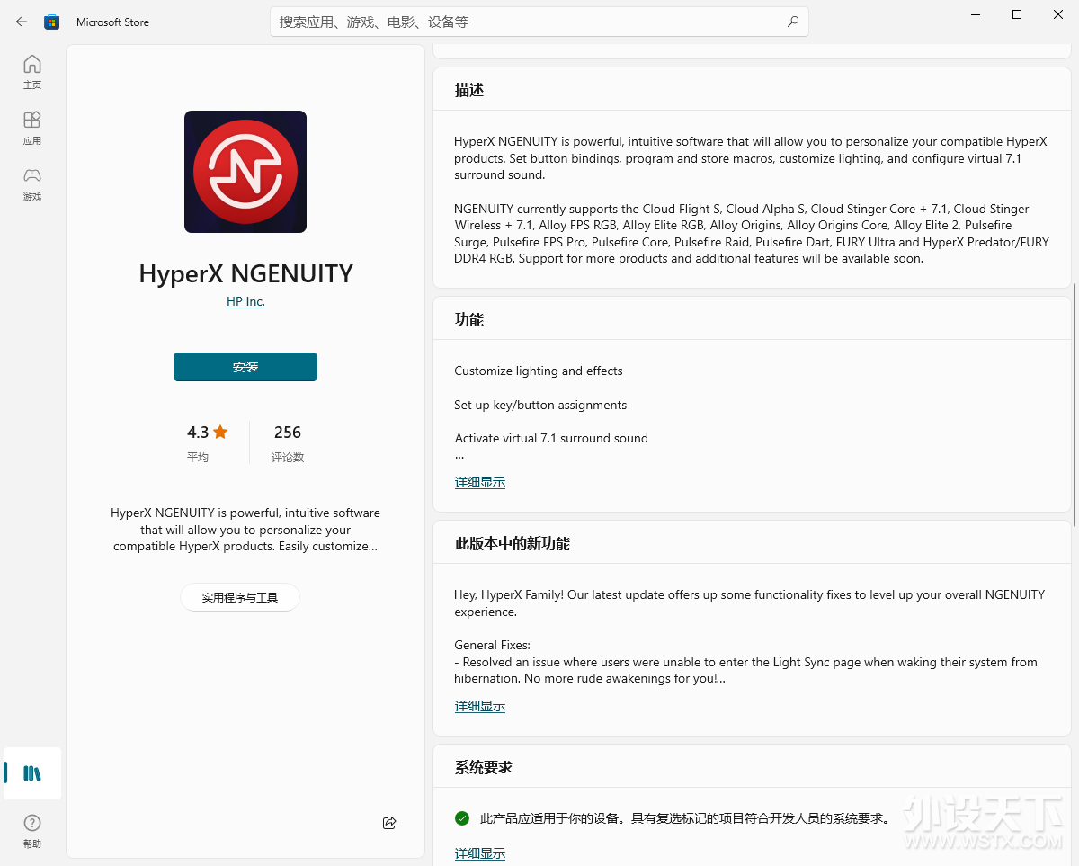Close the Microsoft Store window

(1057, 14)
